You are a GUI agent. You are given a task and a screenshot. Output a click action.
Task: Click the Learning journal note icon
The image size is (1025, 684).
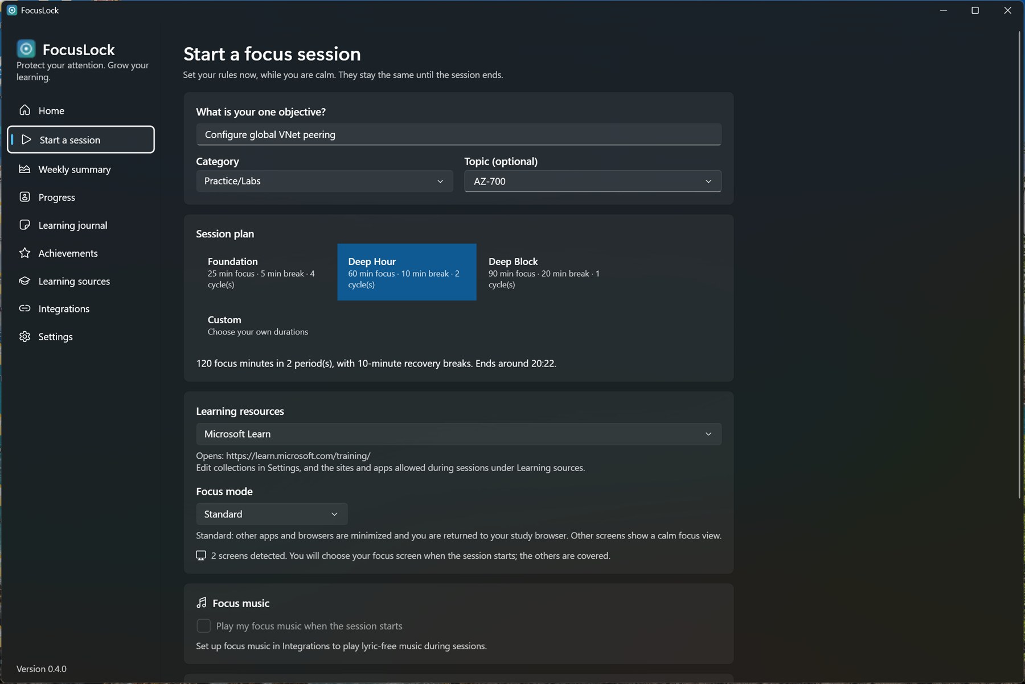24,225
